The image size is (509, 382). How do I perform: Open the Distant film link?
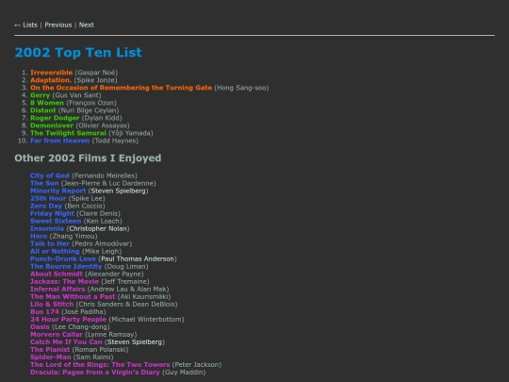coord(42,110)
